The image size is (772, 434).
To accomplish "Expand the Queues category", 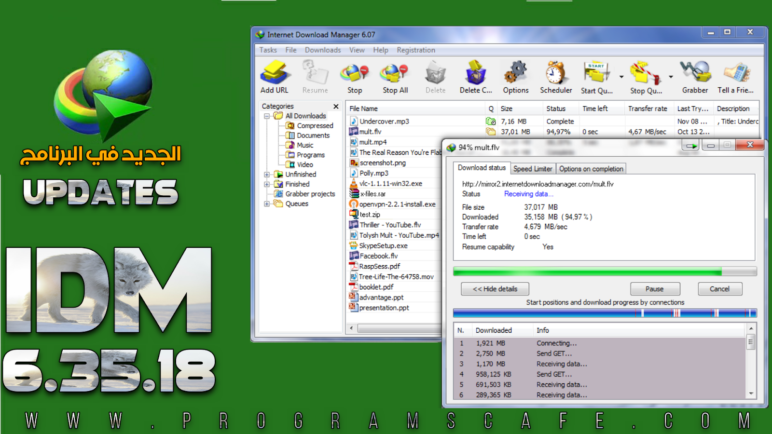I will tap(267, 204).
